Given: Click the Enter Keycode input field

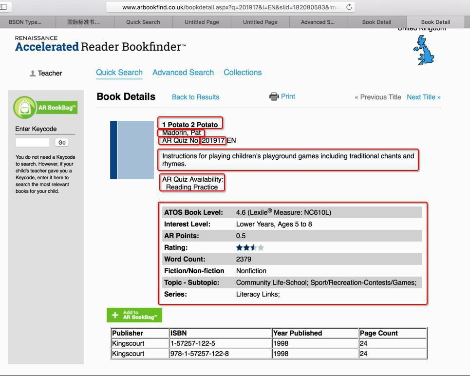Looking at the screenshot, I should pos(32,142).
